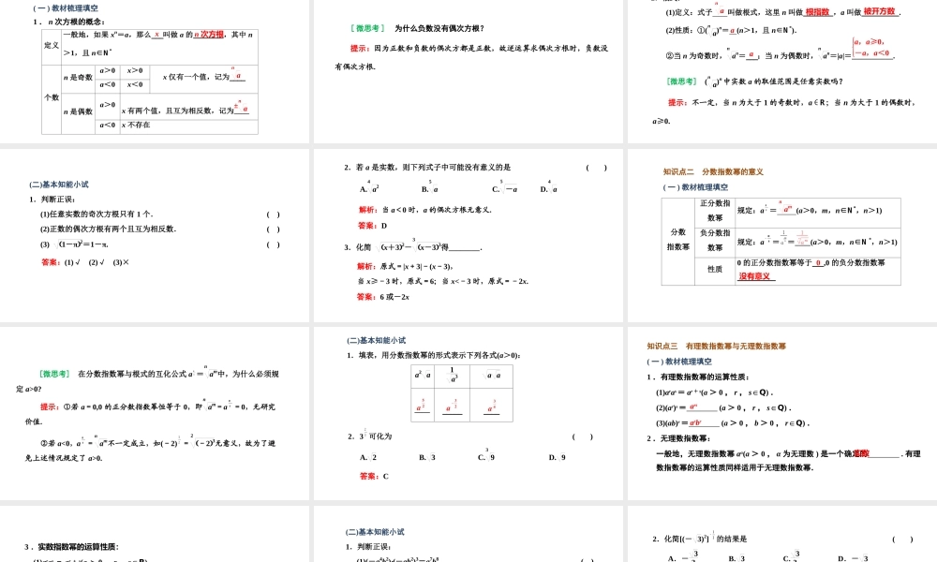
Task: Click the line "3．实数指数幂的运算性质"
Action: tap(72, 546)
